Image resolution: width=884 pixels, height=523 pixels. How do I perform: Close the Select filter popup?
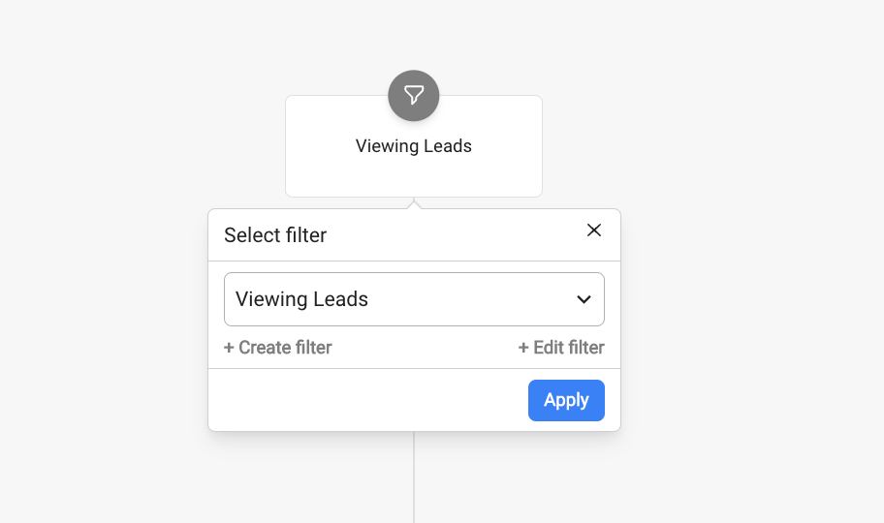(x=594, y=230)
